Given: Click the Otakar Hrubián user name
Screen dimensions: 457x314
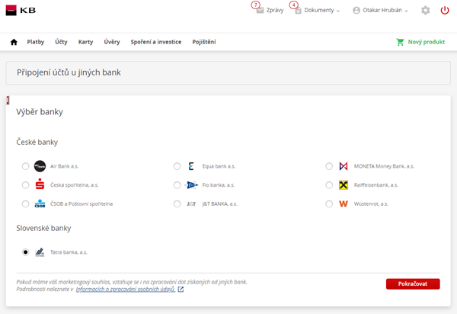Looking at the screenshot, I should (382, 10).
